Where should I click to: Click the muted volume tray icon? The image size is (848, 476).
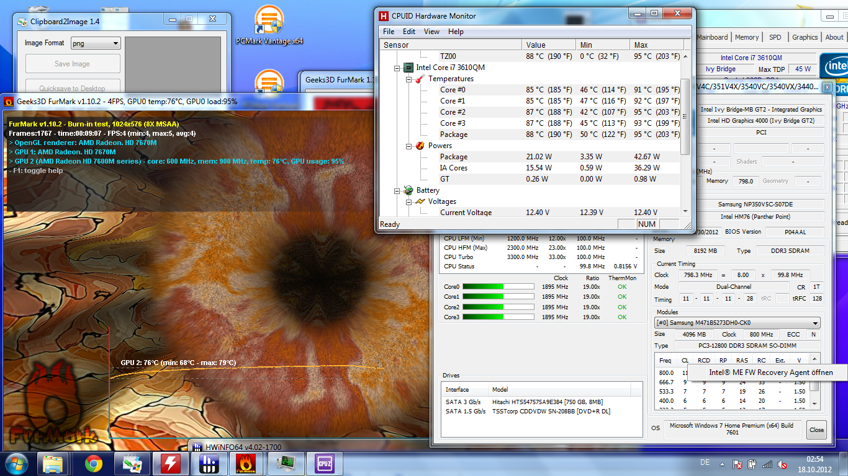783,464
